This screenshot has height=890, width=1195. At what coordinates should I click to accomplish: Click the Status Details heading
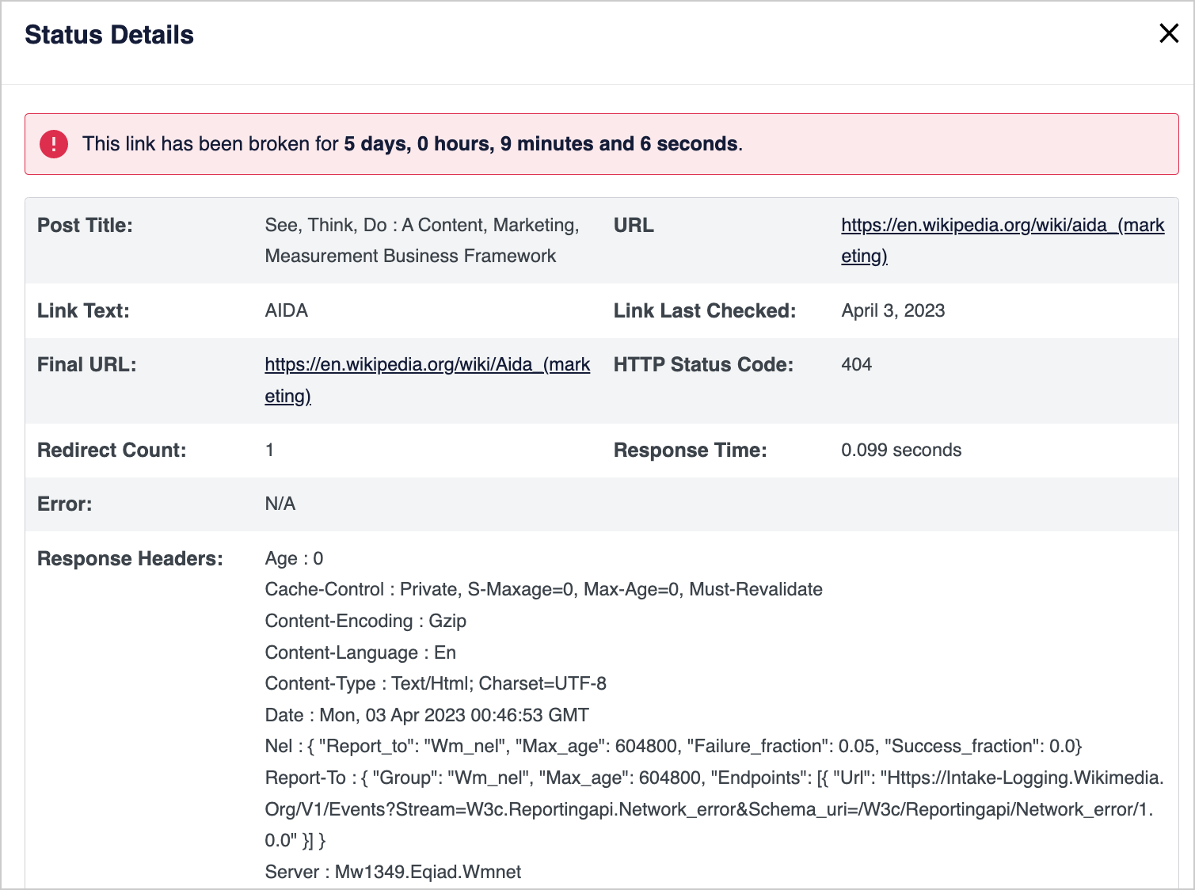(x=109, y=35)
